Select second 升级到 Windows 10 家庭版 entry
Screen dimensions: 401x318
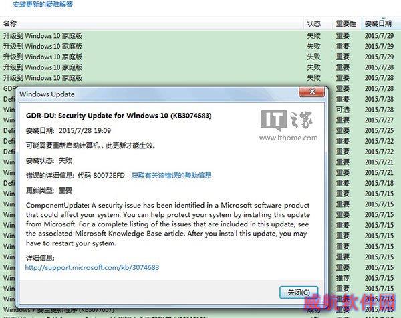[x=200, y=46]
